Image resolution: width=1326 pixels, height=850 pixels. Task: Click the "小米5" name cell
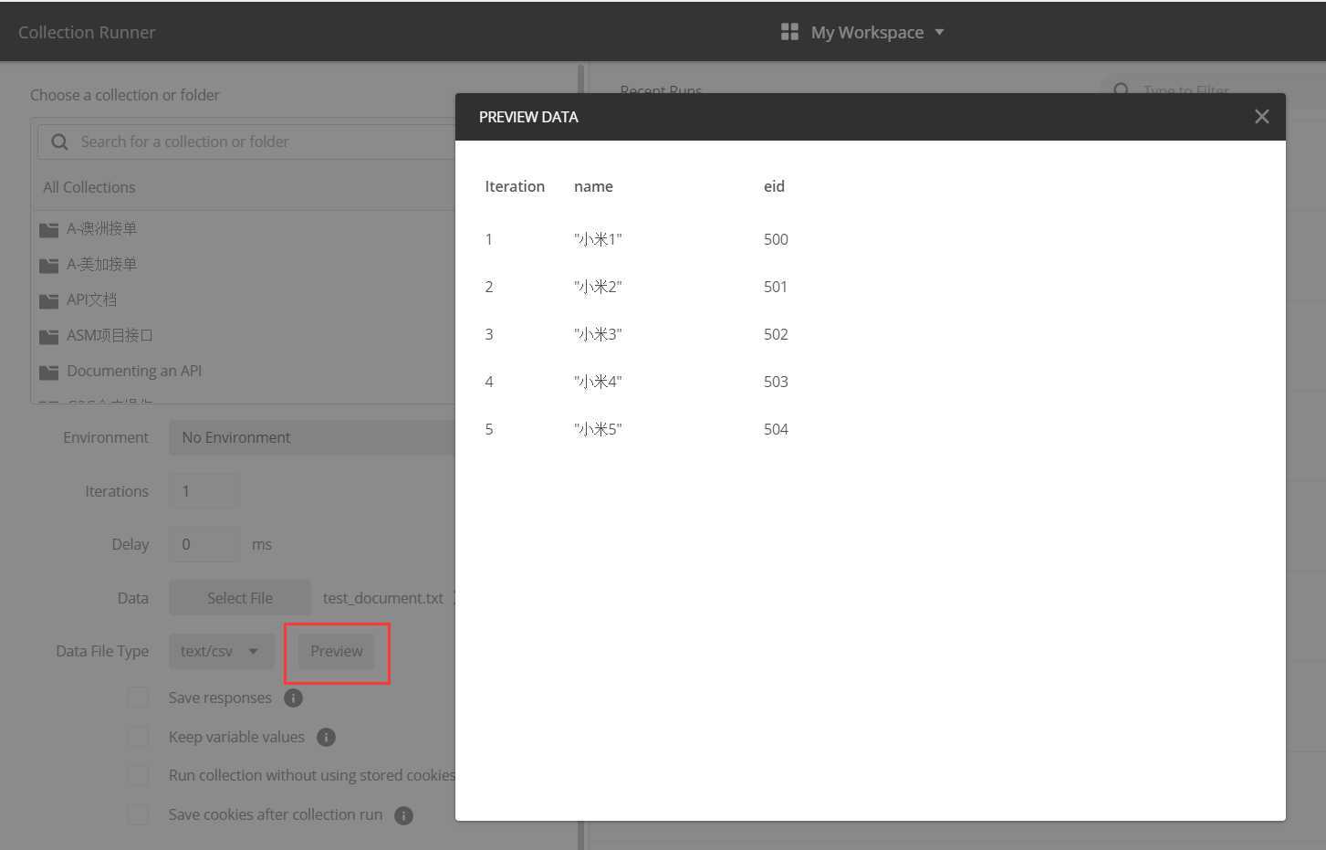[598, 429]
